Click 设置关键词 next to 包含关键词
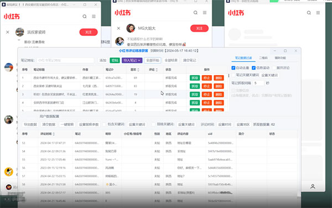Screen dimensions: 332x208 137,124
